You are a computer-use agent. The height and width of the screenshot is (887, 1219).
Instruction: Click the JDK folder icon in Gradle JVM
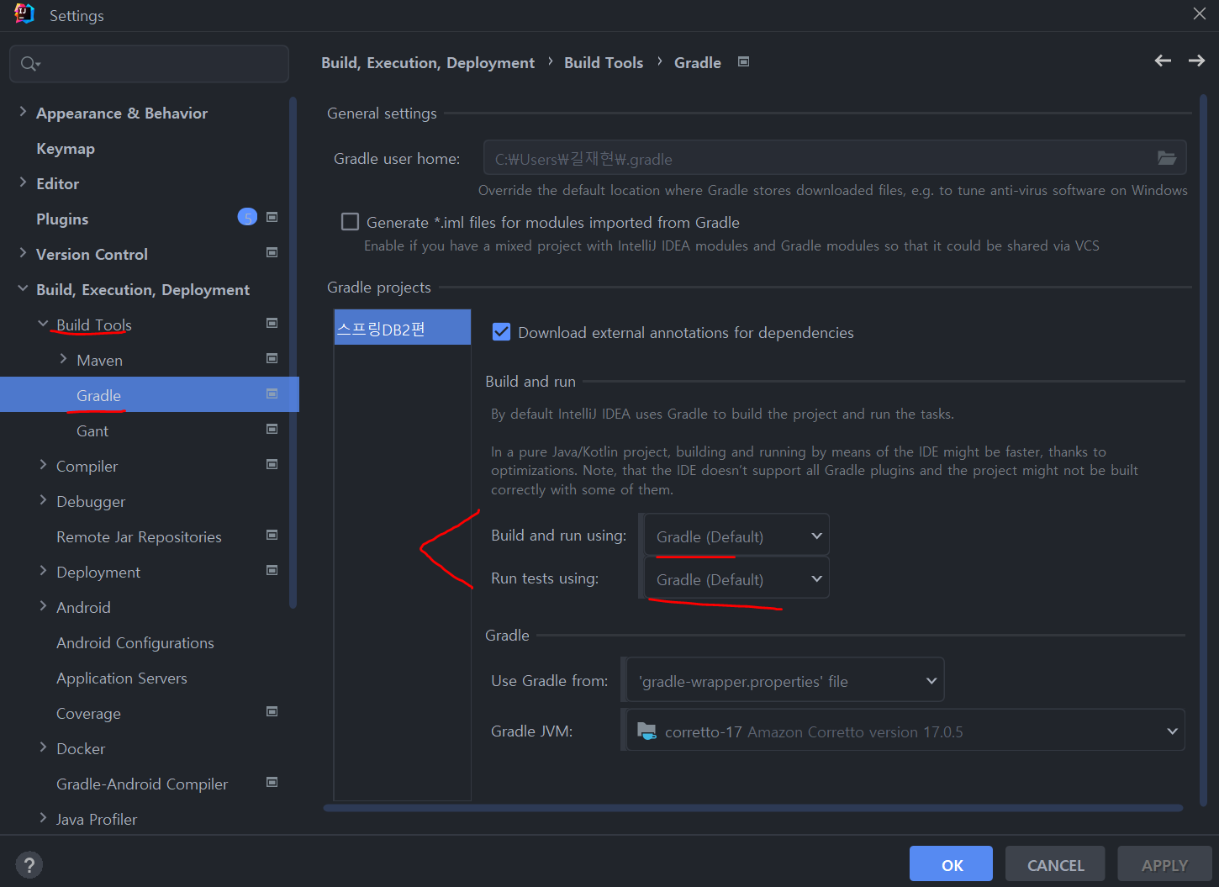click(x=646, y=731)
